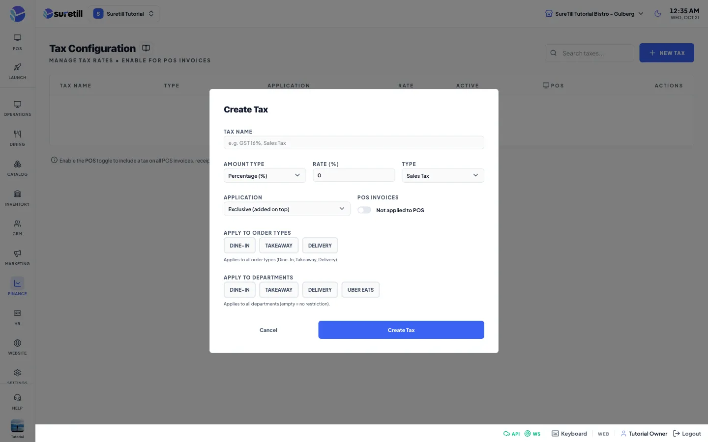Open the Application dropdown showing Exclusive
708x442 pixels.
(x=287, y=209)
